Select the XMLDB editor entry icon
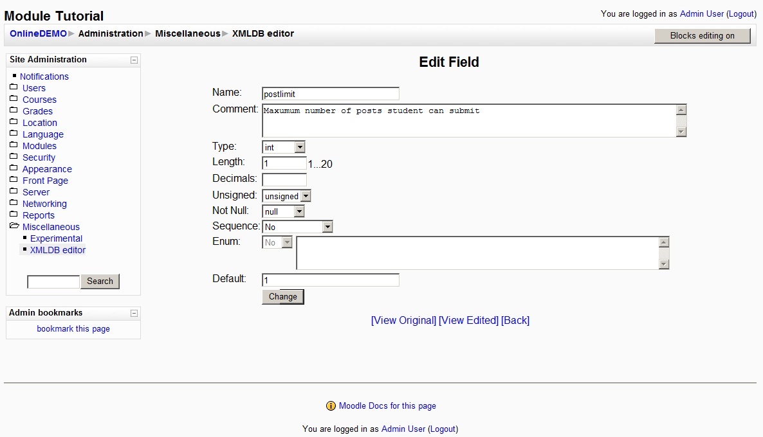 [24, 250]
